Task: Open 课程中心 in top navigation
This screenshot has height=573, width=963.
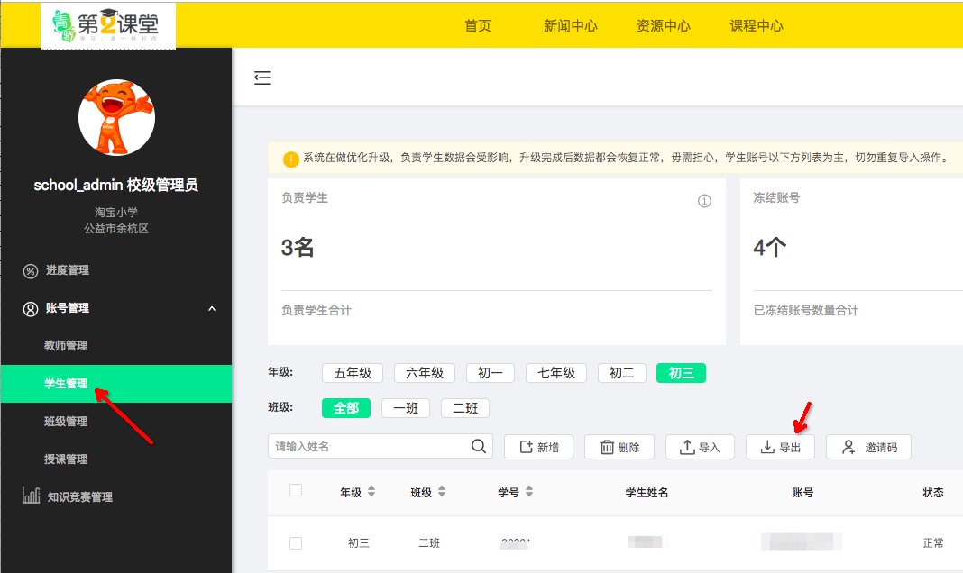Action: (x=756, y=25)
